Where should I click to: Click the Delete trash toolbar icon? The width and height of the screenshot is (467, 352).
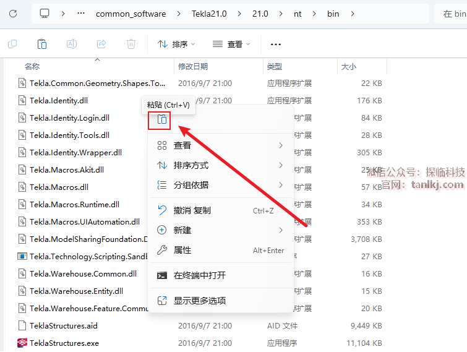(x=131, y=44)
